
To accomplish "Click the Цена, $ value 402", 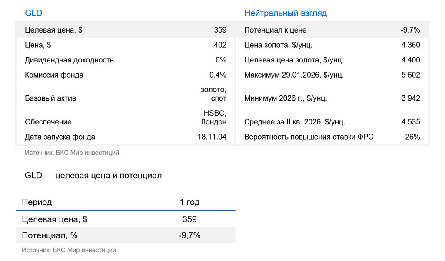I will pyautogui.click(x=220, y=45).
